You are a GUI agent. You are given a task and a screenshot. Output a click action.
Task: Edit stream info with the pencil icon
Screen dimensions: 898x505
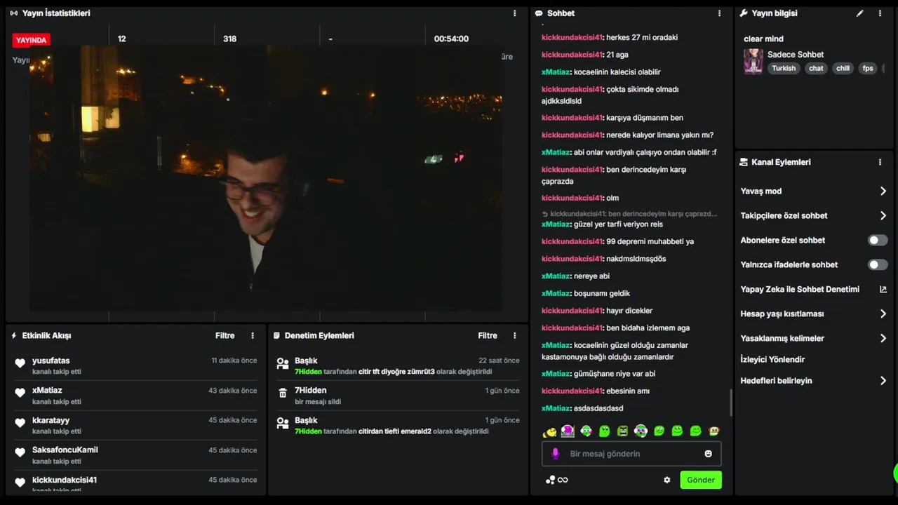[860, 13]
